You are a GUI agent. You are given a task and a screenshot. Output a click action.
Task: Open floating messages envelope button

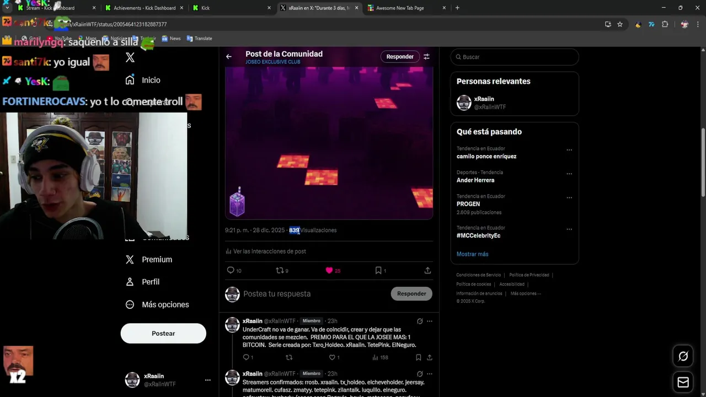pyautogui.click(x=683, y=382)
